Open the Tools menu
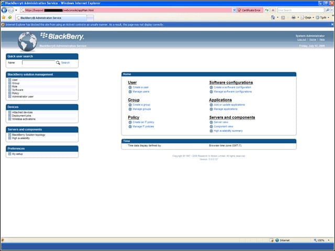The width and height of the screenshot is (335, 251). (x=322, y=17)
